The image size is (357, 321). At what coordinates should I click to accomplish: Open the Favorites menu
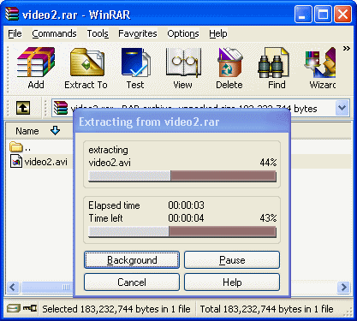coord(138,33)
